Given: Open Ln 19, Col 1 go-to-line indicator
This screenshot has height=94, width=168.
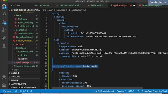Looking at the screenshot, I should (x=103, y=91).
